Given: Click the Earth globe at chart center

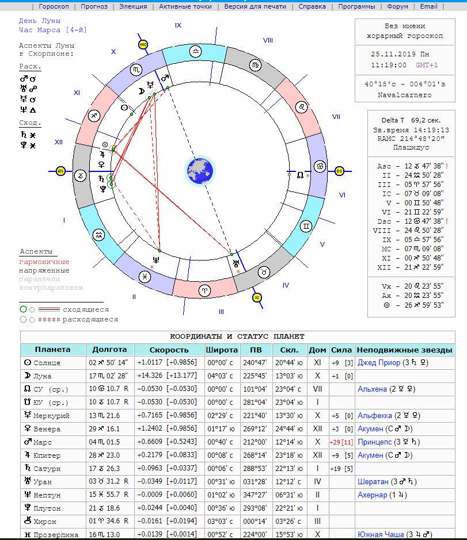Looking at the screenshot, I should [200, 171].
